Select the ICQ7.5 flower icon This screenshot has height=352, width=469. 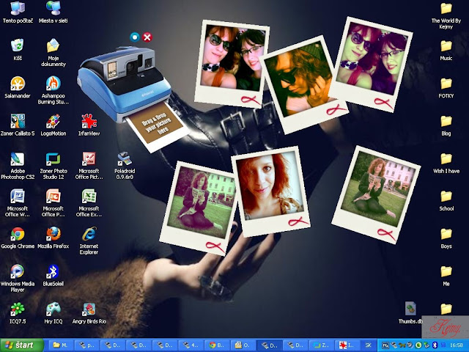pos(18,313)
